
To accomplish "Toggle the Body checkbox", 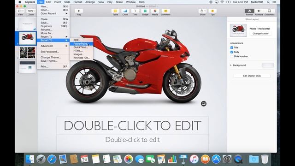I will pyautogui.click(x=231, y=52).
